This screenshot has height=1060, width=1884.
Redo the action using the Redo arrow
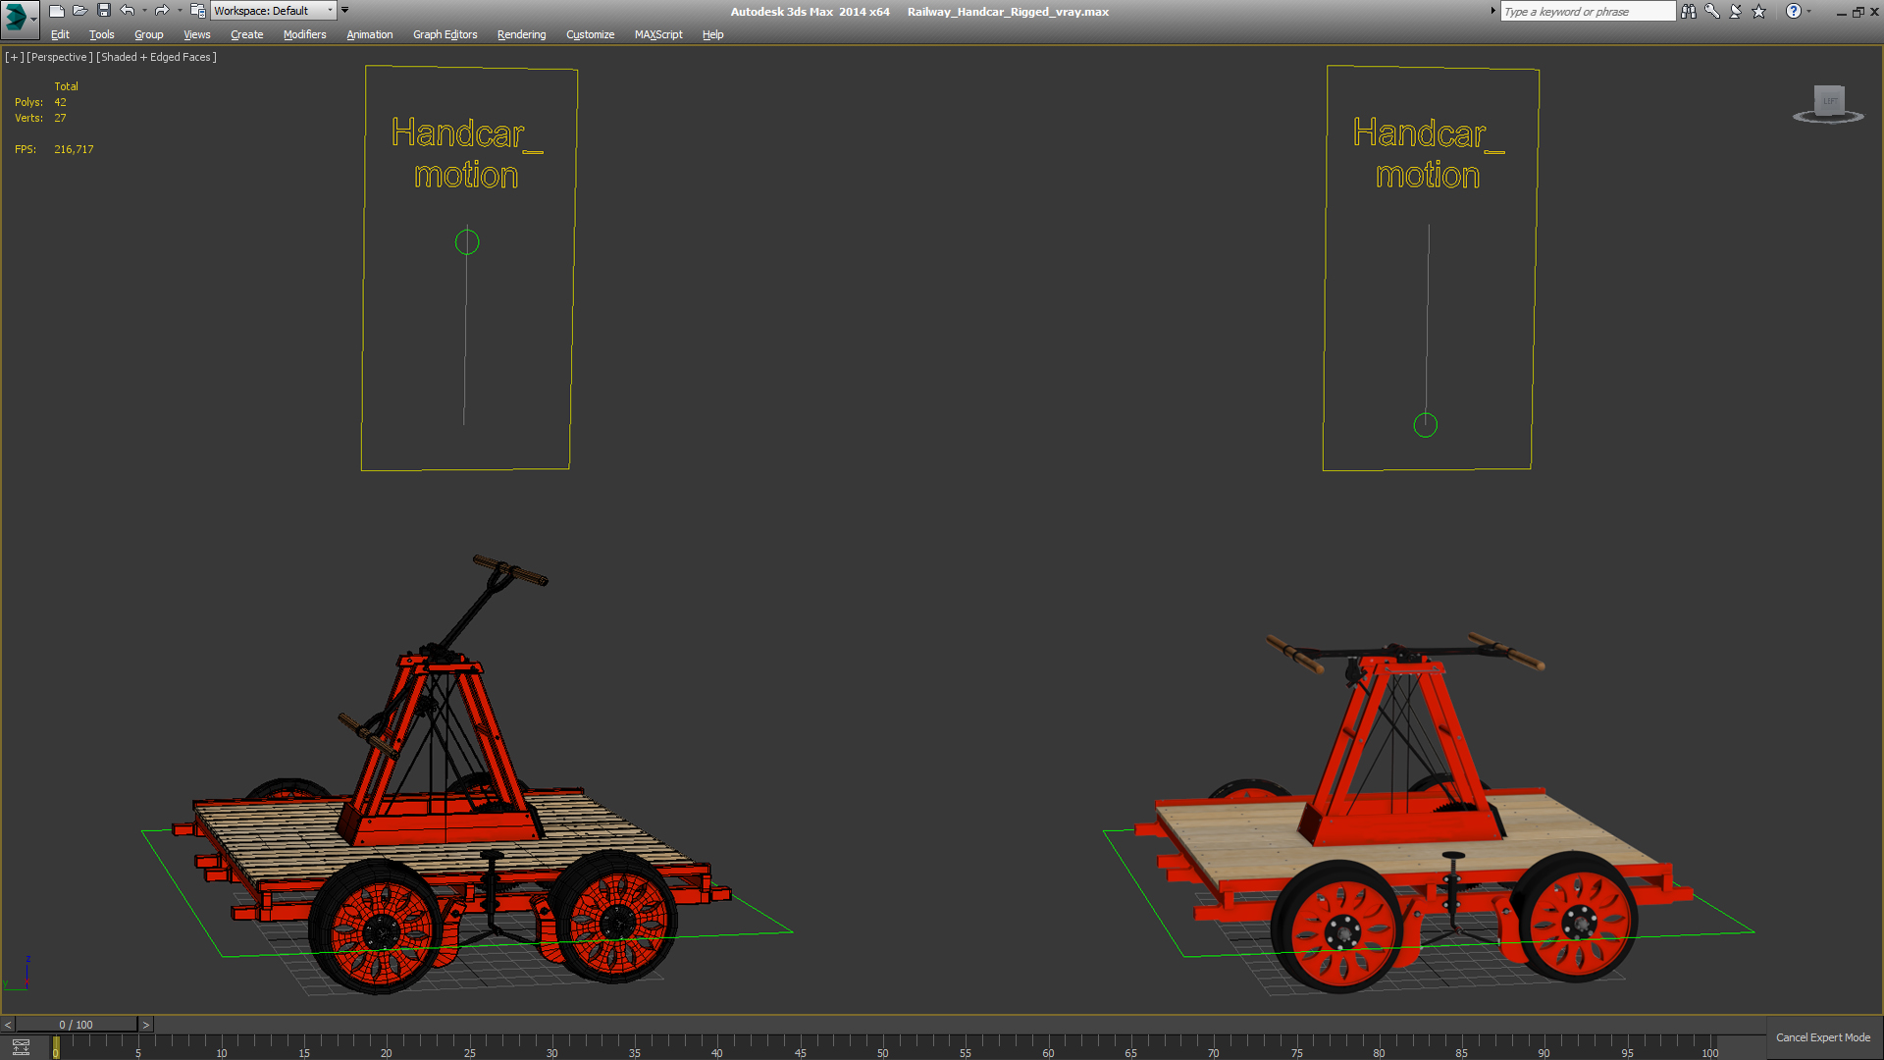click(x=162, y=11)
